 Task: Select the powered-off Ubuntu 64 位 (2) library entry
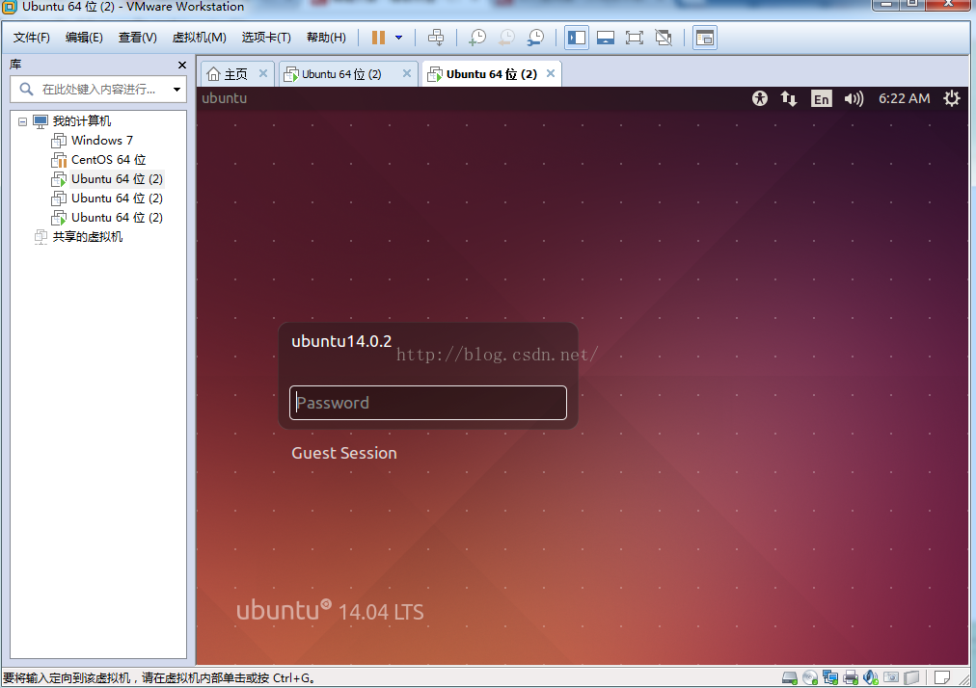click(117, 198)
